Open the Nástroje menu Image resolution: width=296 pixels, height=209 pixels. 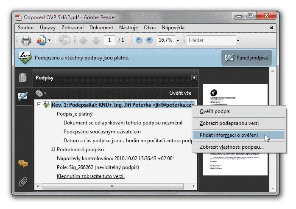tap(128, 28)
